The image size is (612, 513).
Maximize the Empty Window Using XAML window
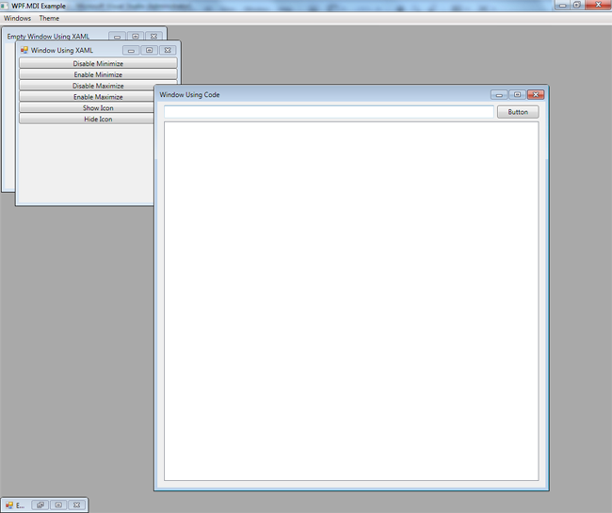pyautogui.click(x=136, y=37)
